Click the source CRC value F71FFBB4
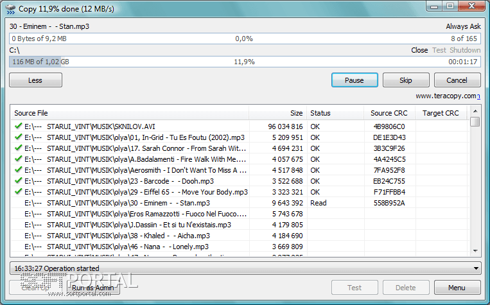This screenshot has width=490, height=305. click(x=389, y=192)
